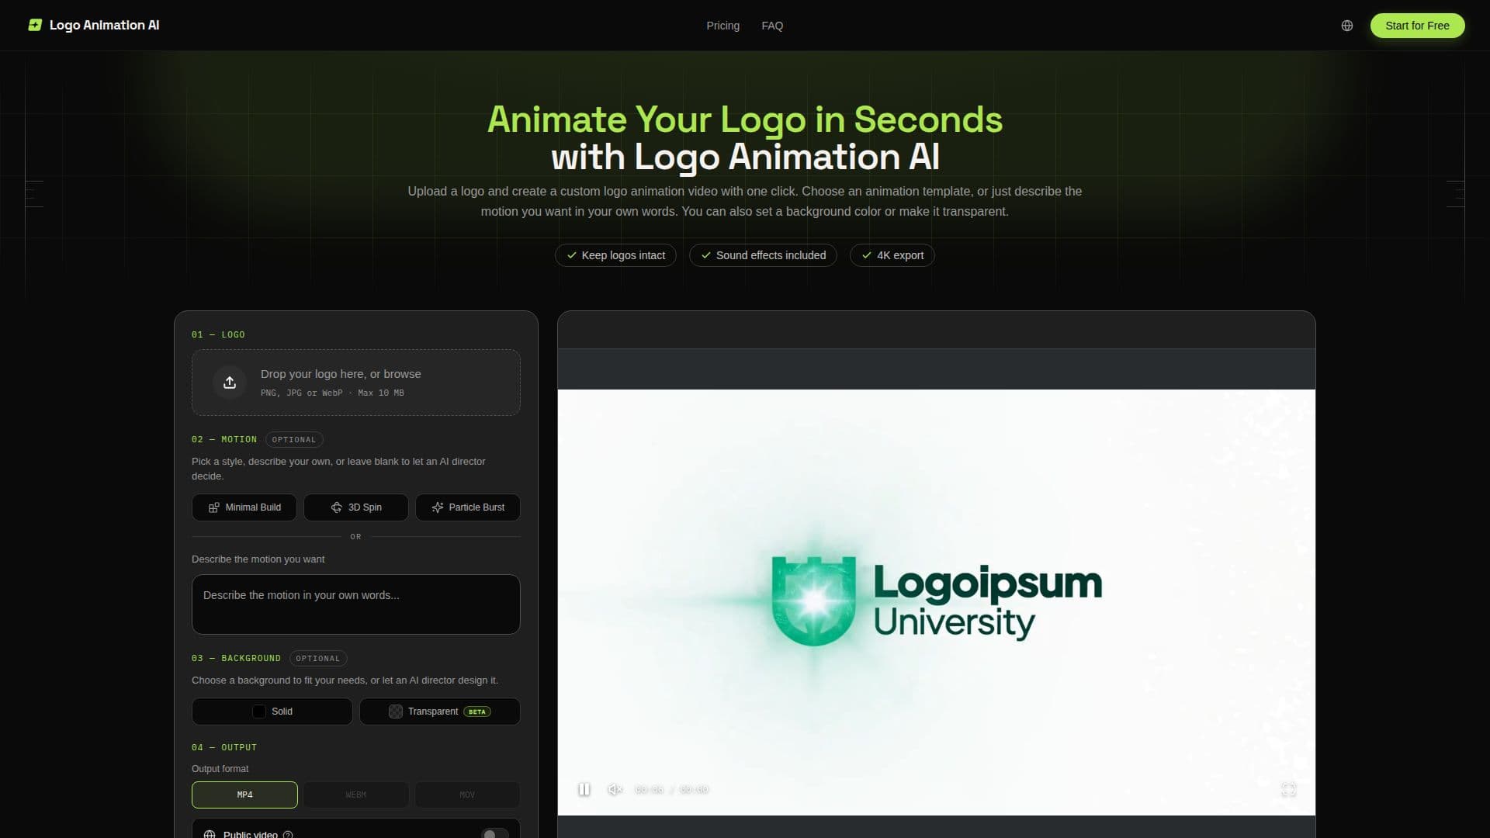Select the 3D Spin motion style
The image size is (1490, 838).
point(356,507)
